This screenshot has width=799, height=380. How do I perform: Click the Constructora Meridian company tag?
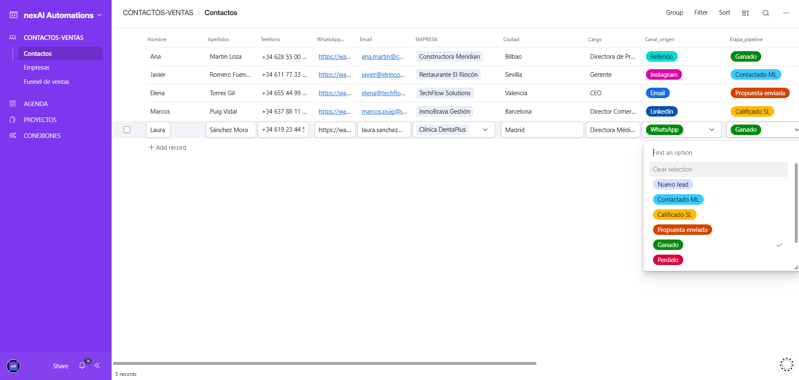tap(449, 57)
